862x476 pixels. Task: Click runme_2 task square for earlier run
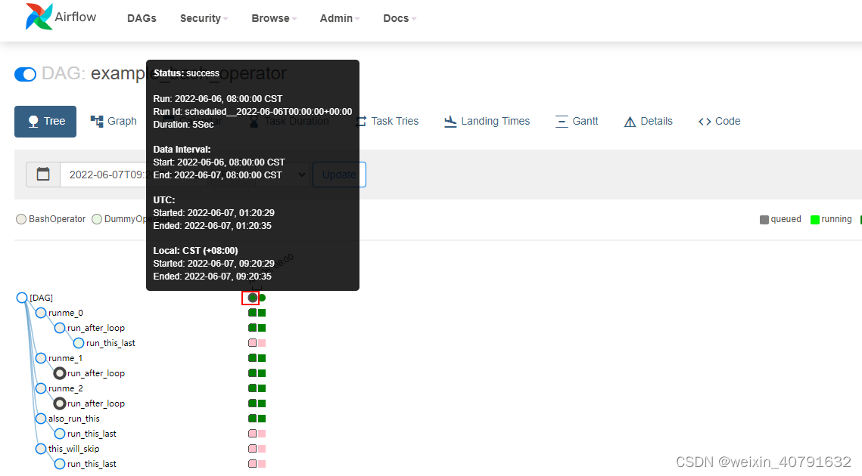[252, 388]
